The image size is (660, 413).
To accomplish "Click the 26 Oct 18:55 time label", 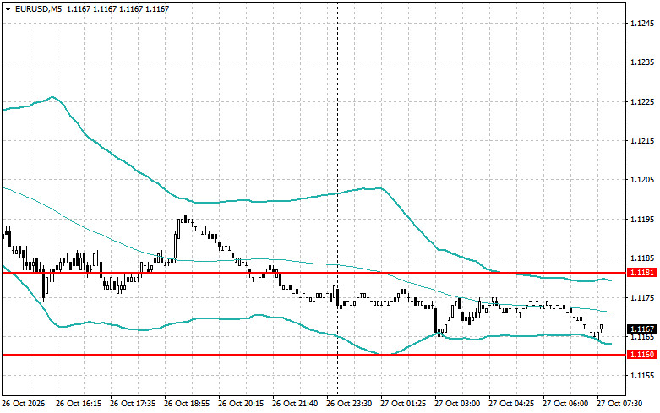I will coord(187,404).
